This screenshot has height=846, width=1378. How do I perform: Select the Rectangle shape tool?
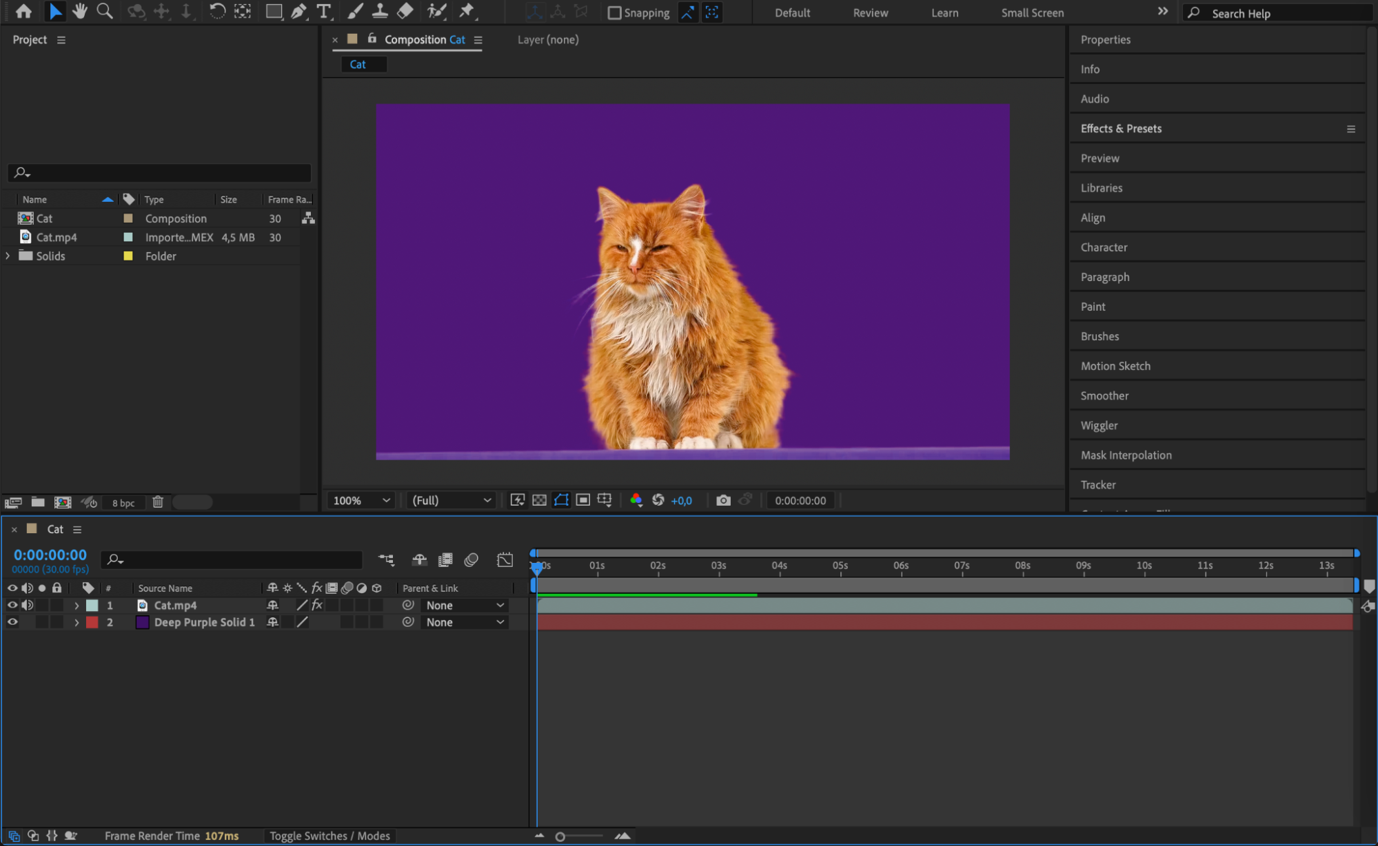point(274,11)
